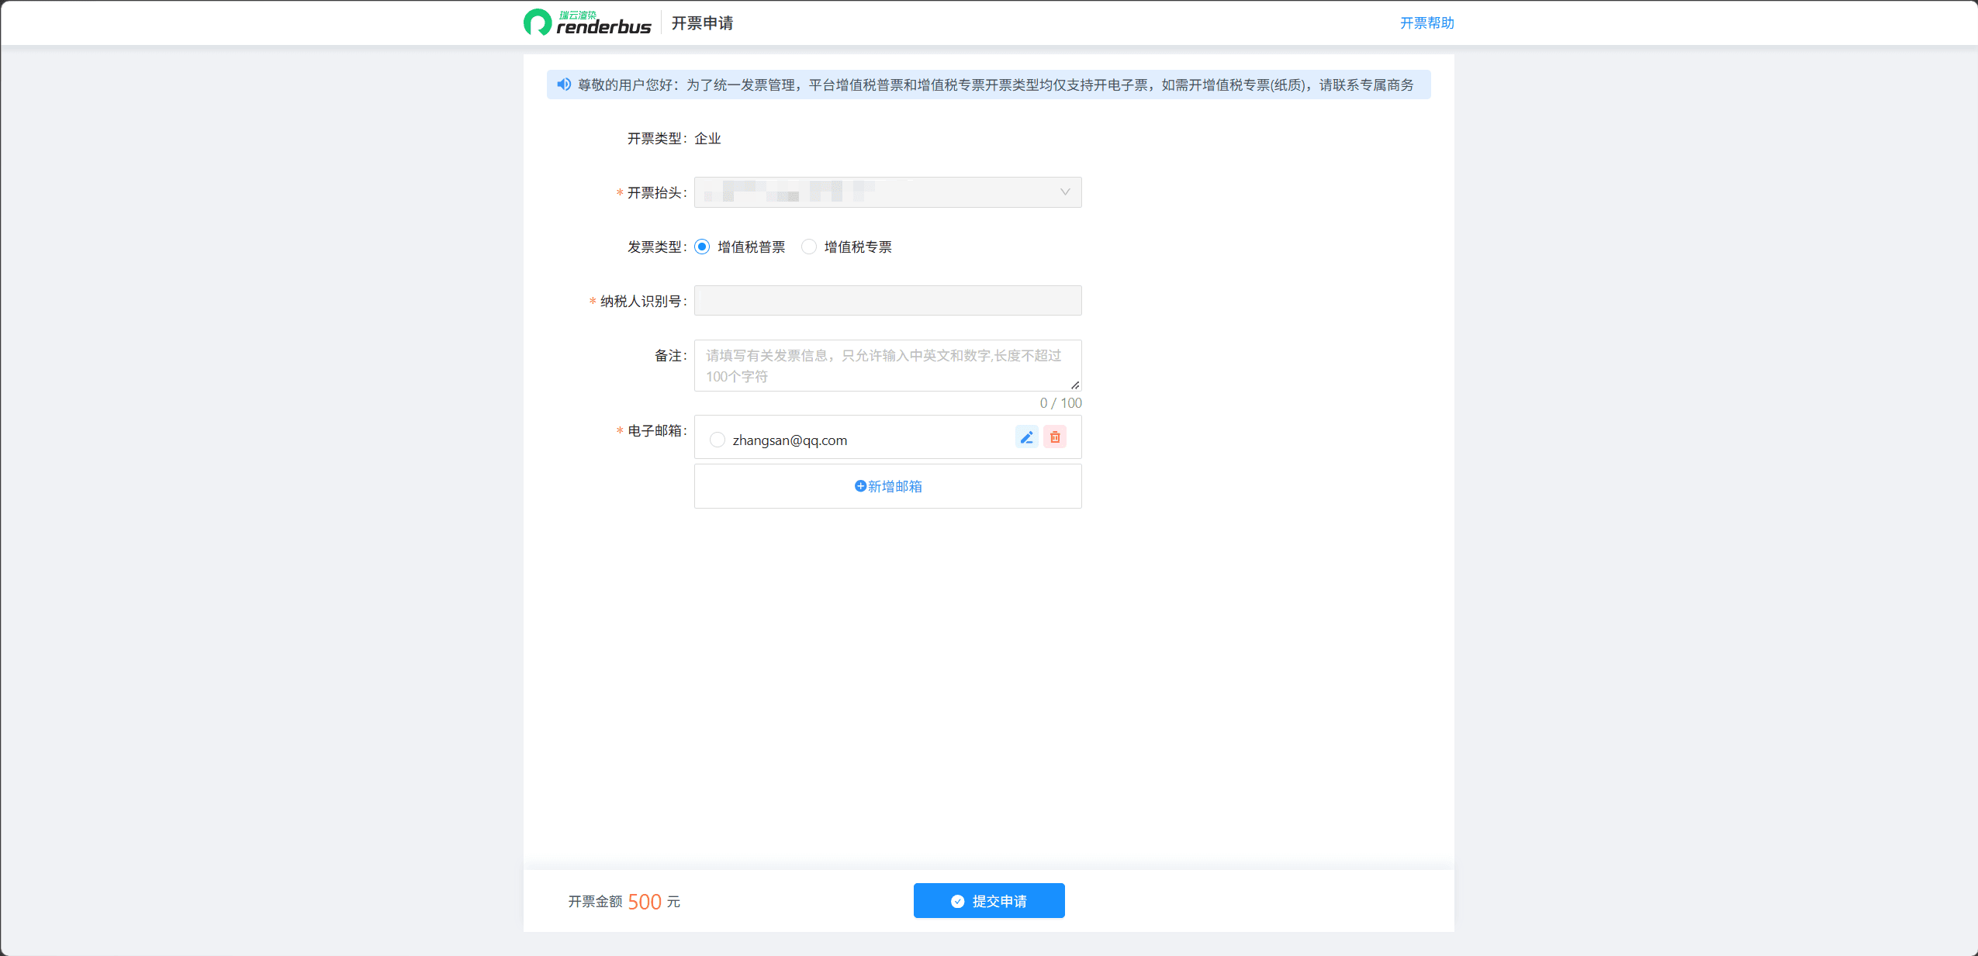Select the zhangsan@qq.com email radio
The height and width of the screenshot is (956, 1978).
click(718, 440)
